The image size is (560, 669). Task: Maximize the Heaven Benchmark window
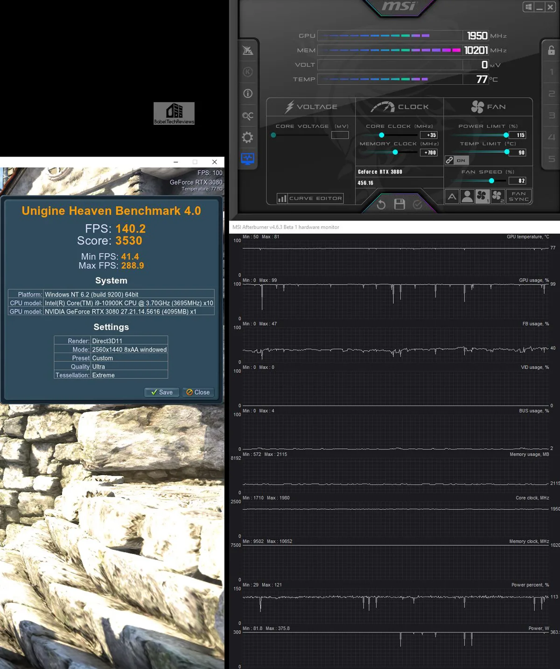[195, 162]
